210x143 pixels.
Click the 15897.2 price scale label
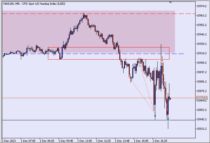[x=202, y=72]
